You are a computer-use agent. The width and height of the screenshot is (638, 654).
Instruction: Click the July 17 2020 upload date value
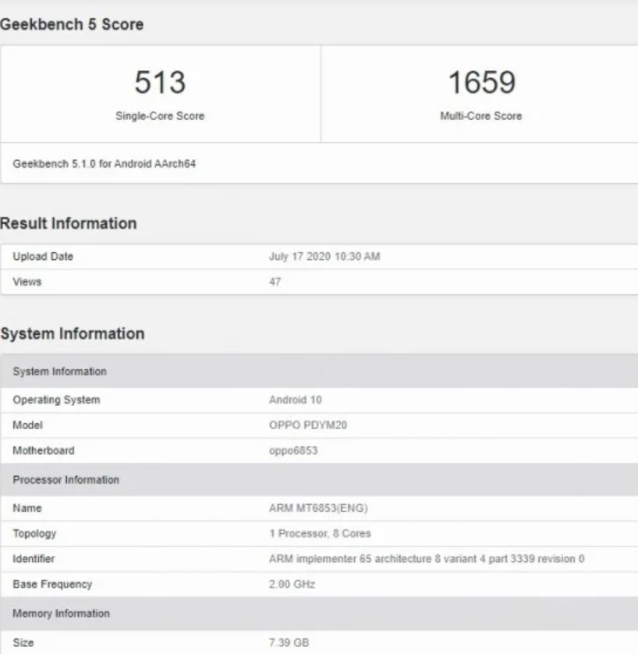pos(324,257)
